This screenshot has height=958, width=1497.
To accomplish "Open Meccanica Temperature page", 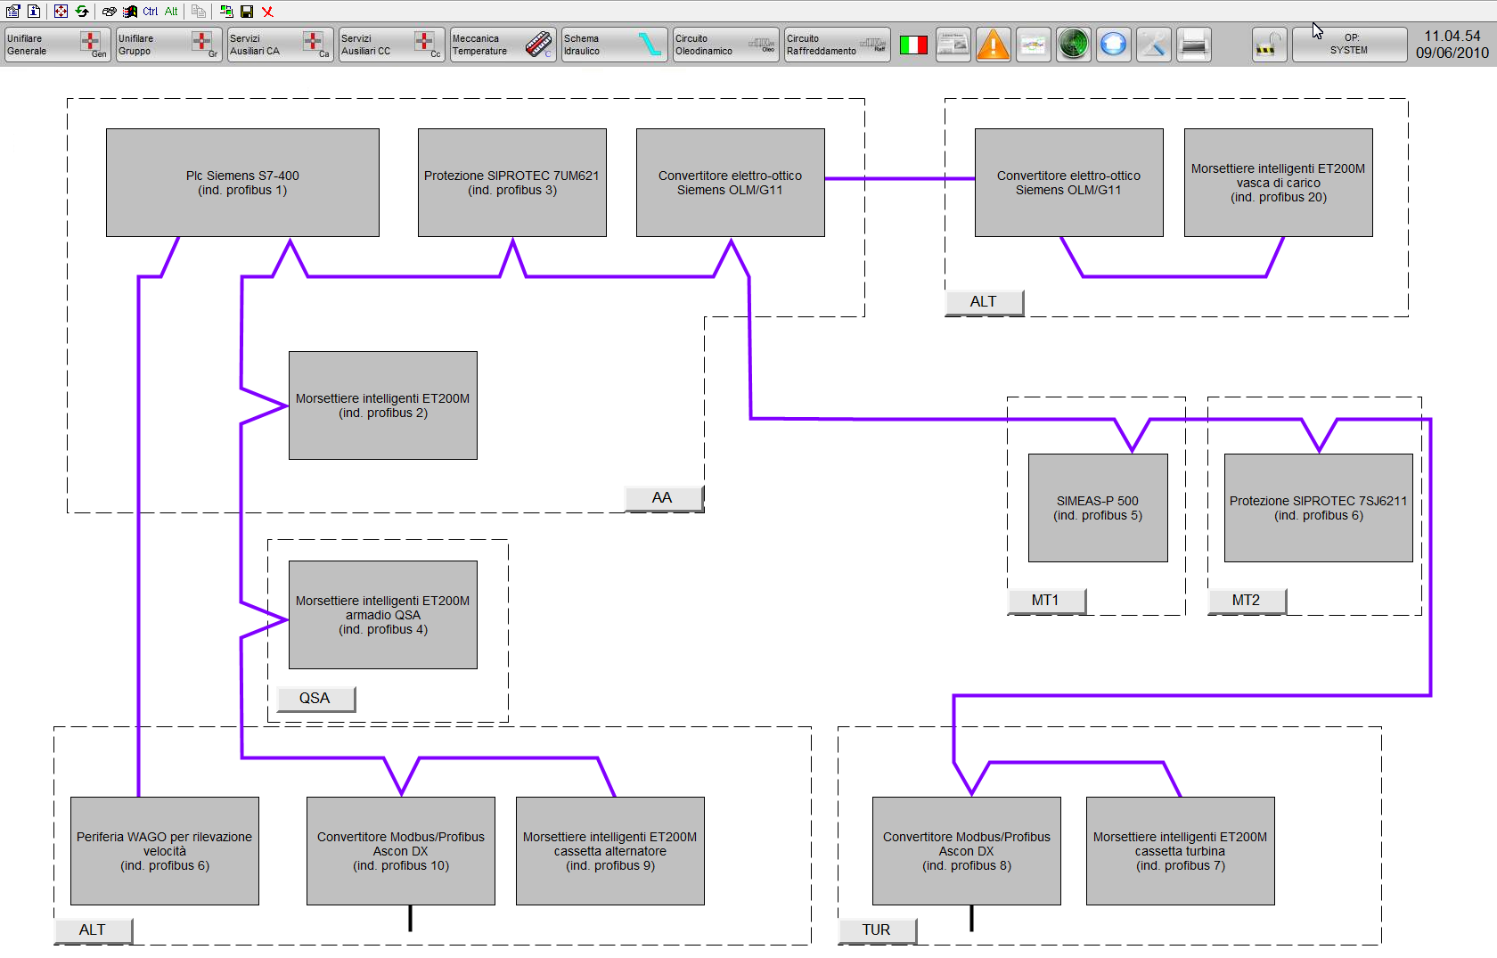I will (503, 45).
